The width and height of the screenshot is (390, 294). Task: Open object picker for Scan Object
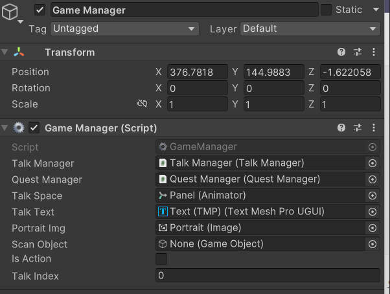tap(373, 244)
